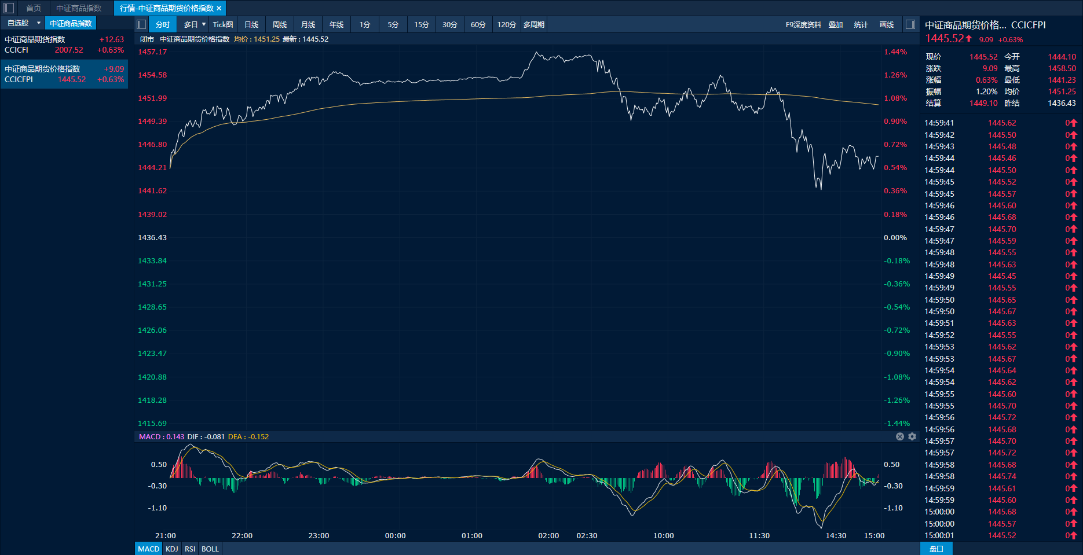Select the 日线 daily chart period
The image size is (1083, 555).
click(251, 24)
